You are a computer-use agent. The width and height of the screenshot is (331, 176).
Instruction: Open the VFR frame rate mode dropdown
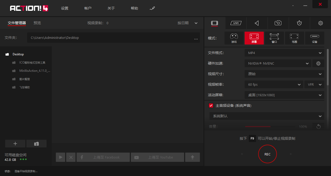pos(314,84)
